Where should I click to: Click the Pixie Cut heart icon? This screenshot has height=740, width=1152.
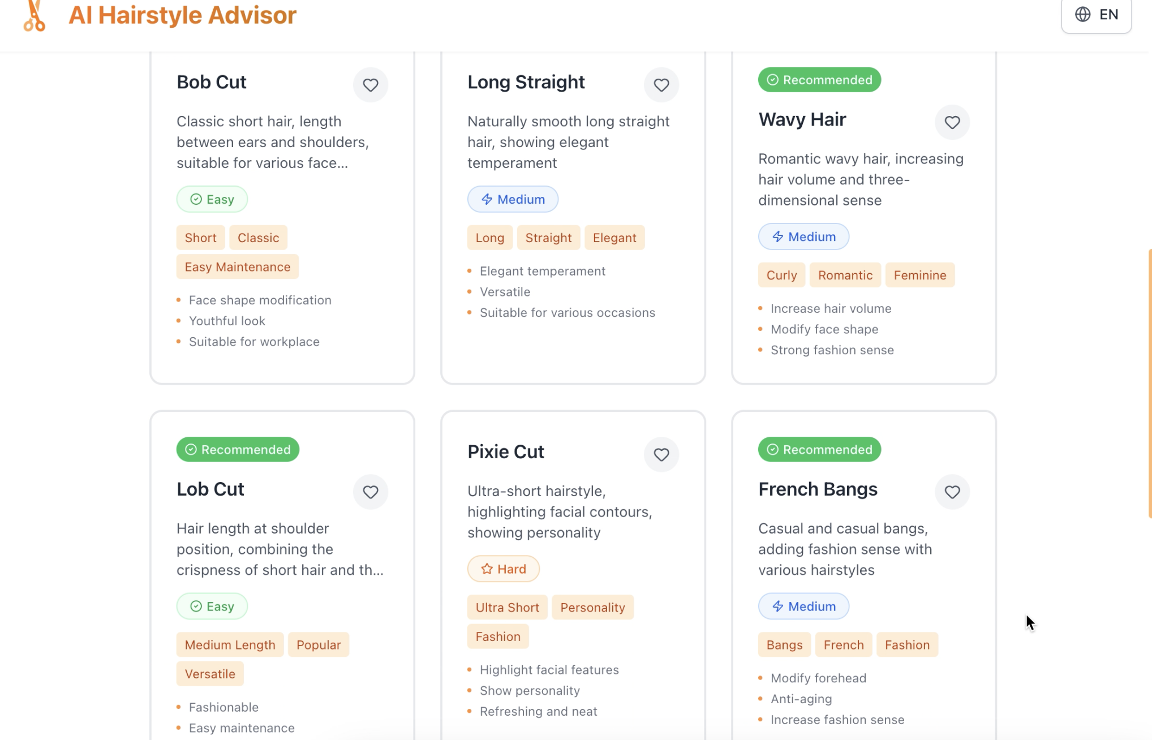point(661,454)
